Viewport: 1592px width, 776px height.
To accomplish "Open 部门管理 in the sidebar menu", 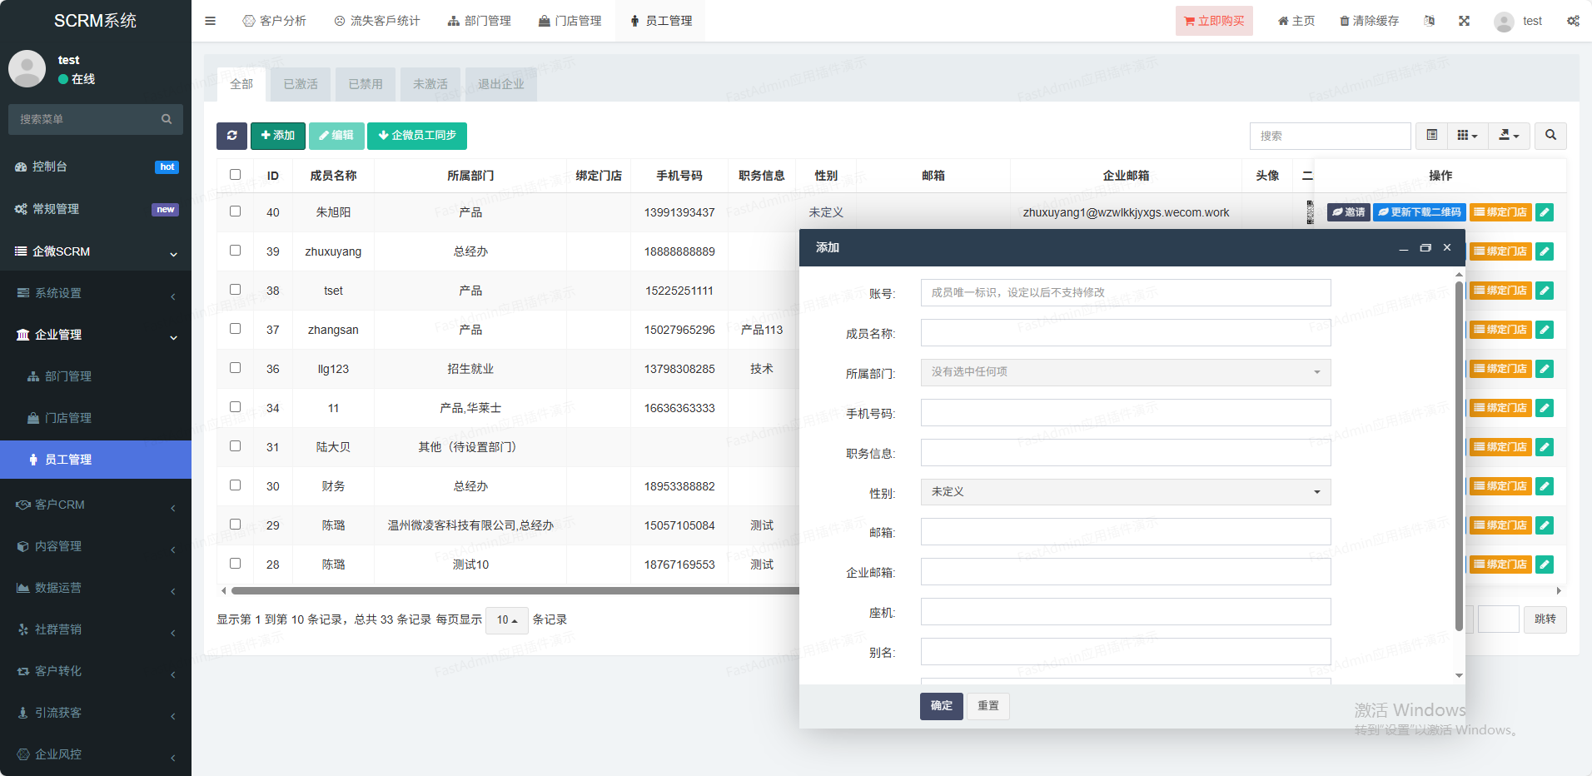I will (68, 376).
